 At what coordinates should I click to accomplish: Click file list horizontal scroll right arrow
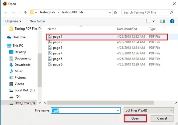pos(176,103)
